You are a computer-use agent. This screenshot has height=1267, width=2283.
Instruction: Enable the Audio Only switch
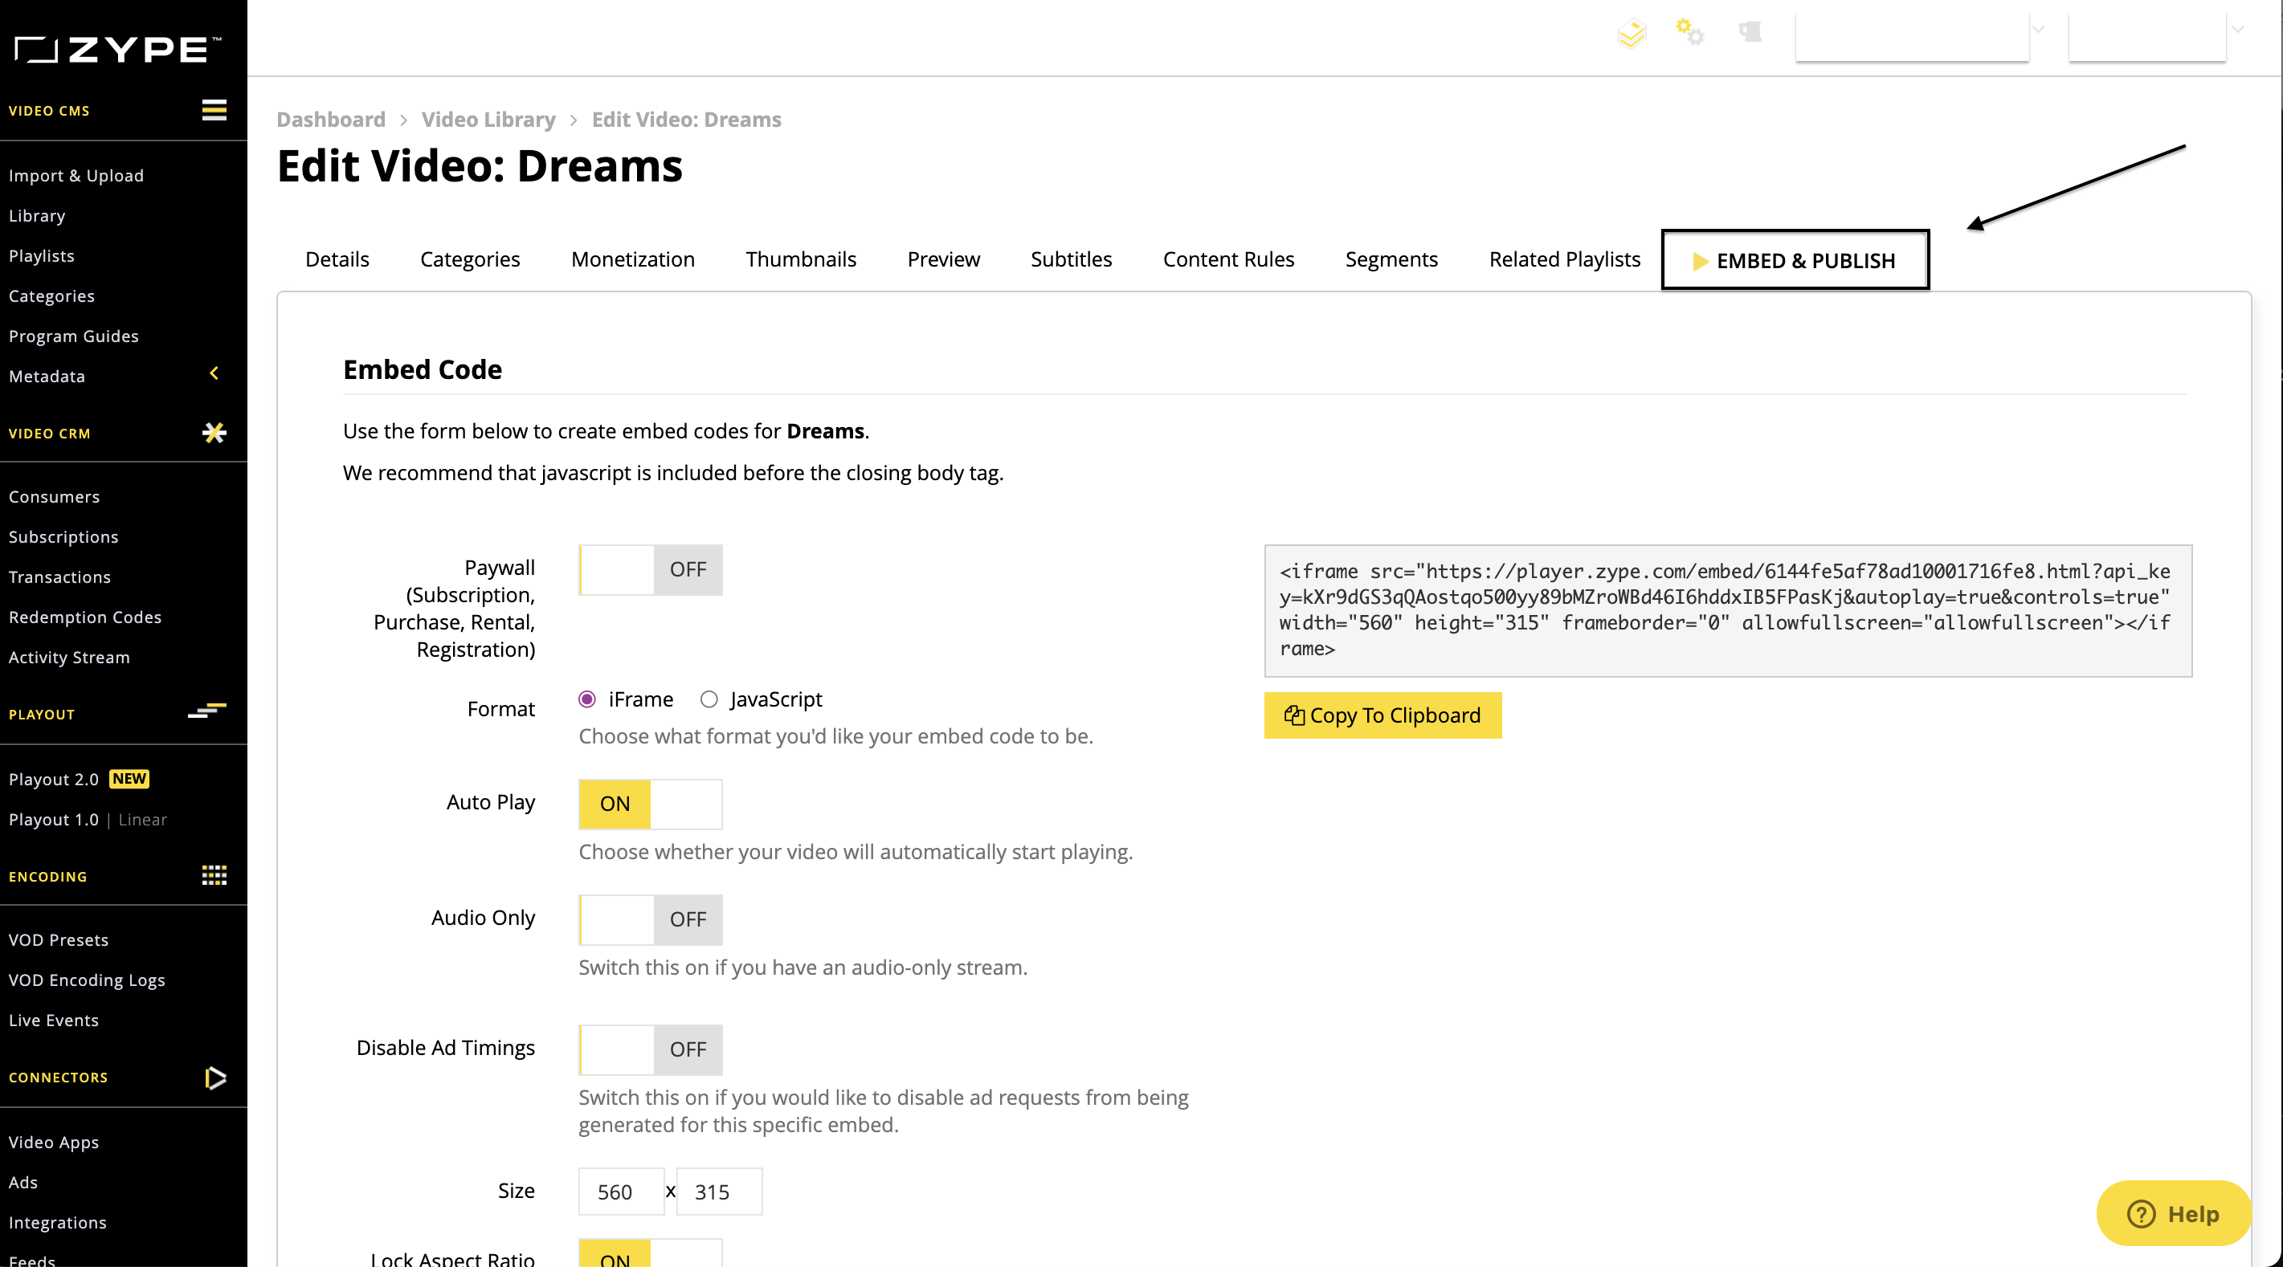click(x=651, y=919)
